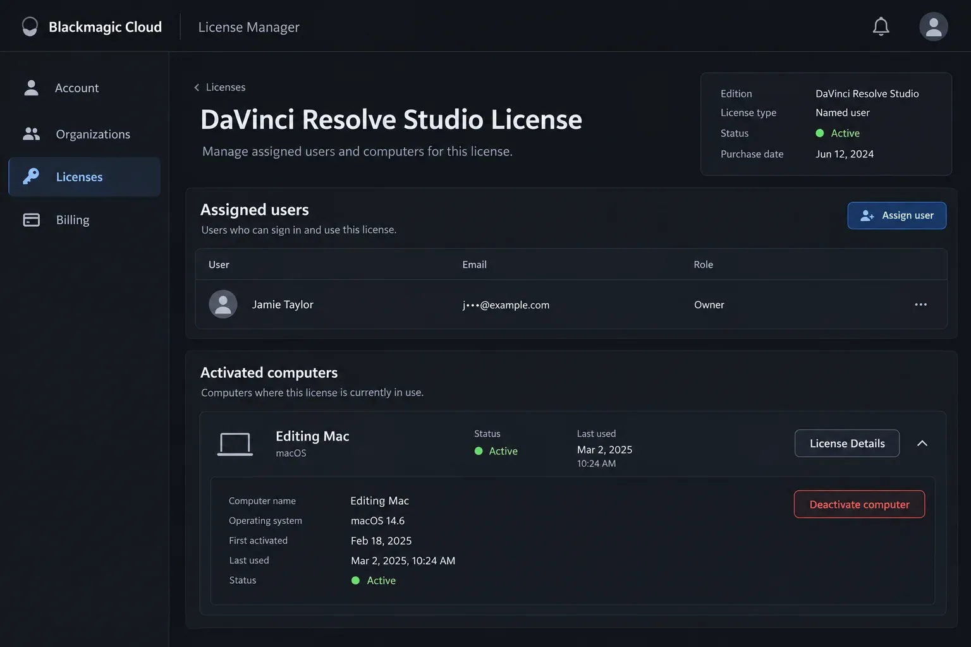This screenshot has width=971, height=647.
Task: Click the Account person icon in sidebar
Action: click(31, 88)
